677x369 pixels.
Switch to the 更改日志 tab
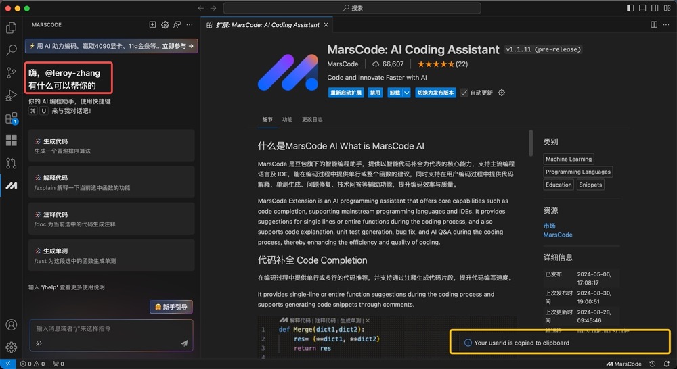tap(312, 120)
